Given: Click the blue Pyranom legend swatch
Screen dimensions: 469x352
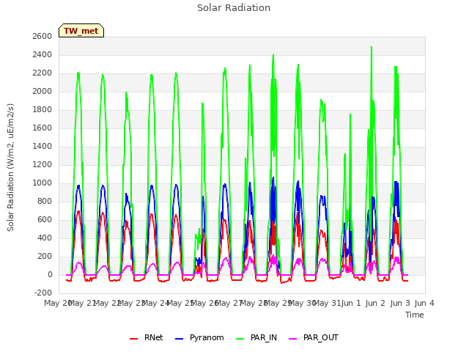Looking at the screenshot, I should point(179,339).
